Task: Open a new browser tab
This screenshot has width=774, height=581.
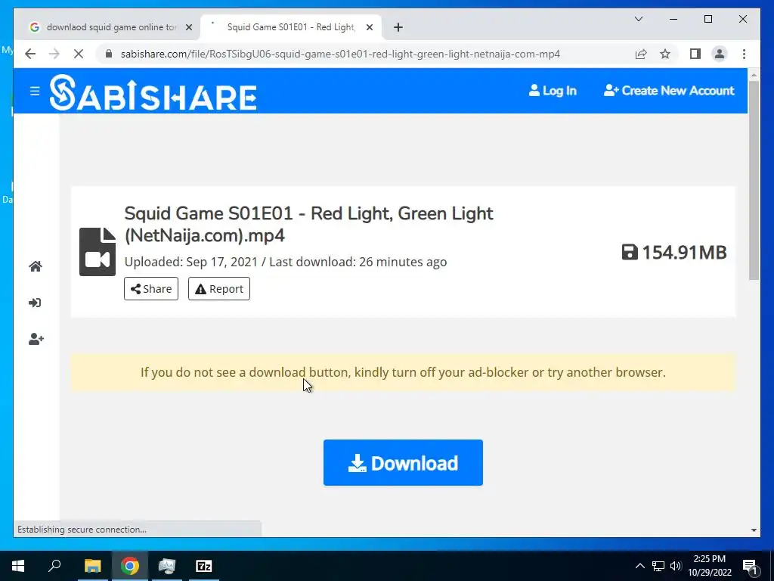Action: coord(398,28)
